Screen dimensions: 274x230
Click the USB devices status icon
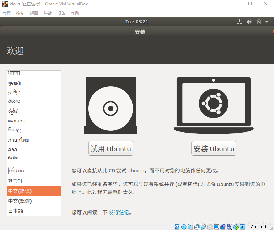[203, 227]
